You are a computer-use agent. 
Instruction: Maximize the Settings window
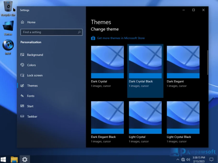pos(193,10)
